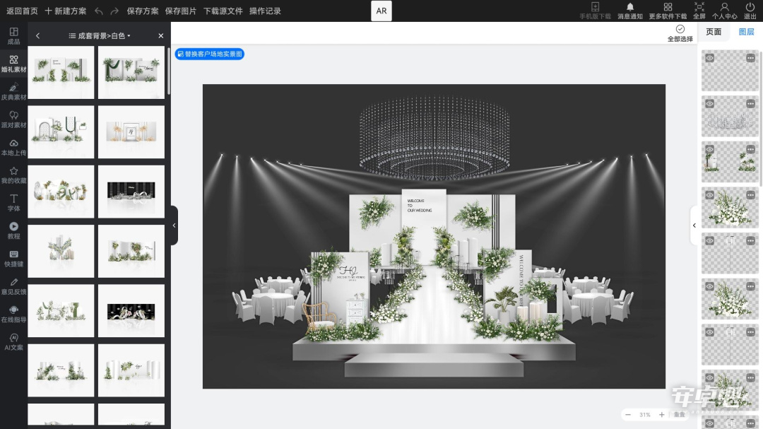The height and width of the screenshot is (429, 763).
Task: Click 下载源文件 download source file
Action: click(223, 11)
